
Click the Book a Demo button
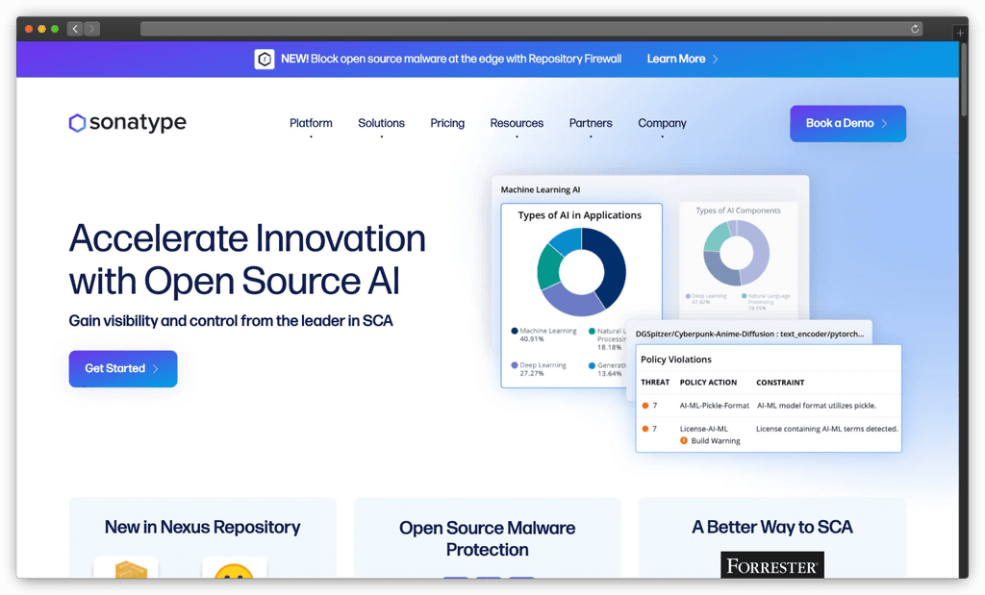[847, 123]
